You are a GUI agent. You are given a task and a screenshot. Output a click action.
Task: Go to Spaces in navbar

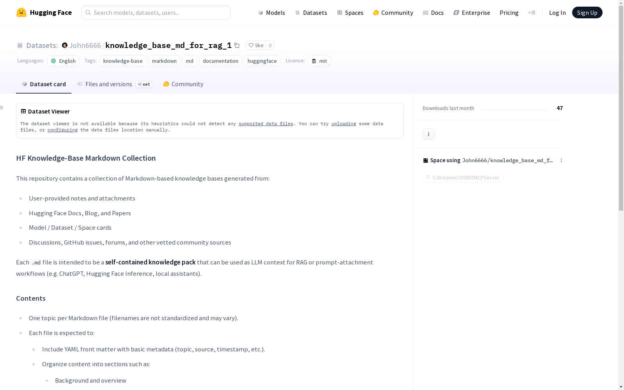(350, 12)
